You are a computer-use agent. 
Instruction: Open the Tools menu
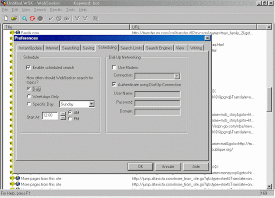pyautogui.click(x=70, y=10)
